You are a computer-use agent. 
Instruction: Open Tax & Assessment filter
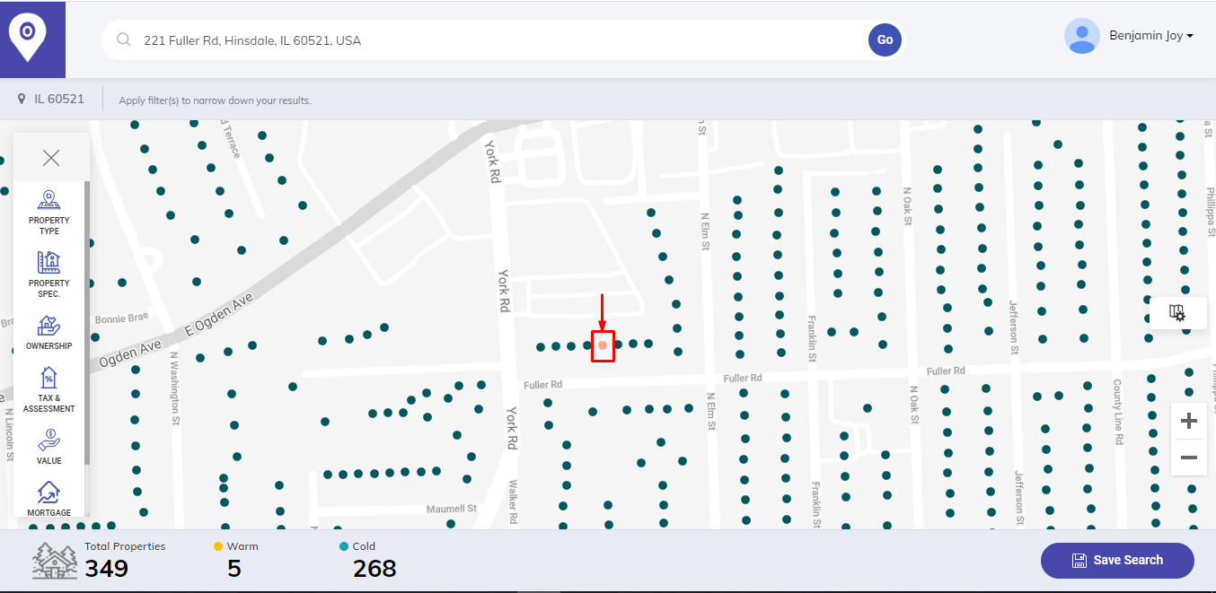48,389
